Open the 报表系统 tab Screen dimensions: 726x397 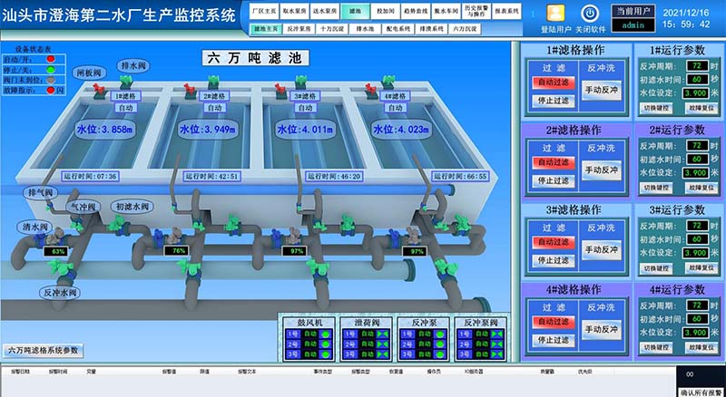pyautogui.click(x=506, y=12)
